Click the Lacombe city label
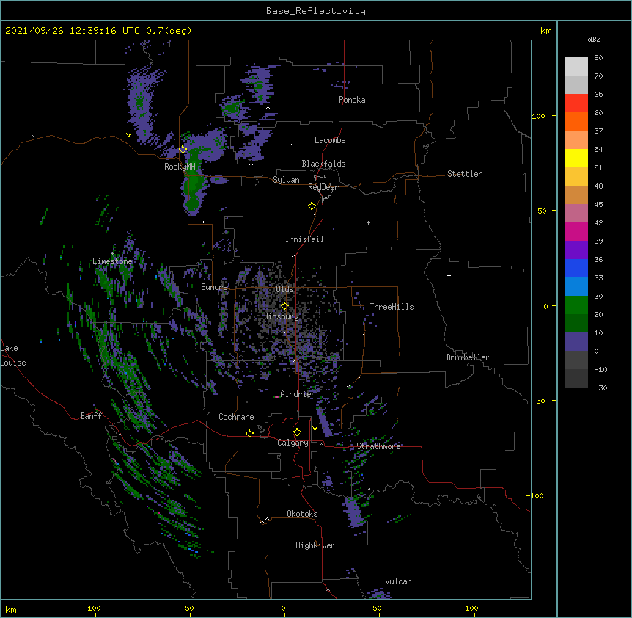The height and width of the screenshot is (618, 632). [x=330, y=140]
